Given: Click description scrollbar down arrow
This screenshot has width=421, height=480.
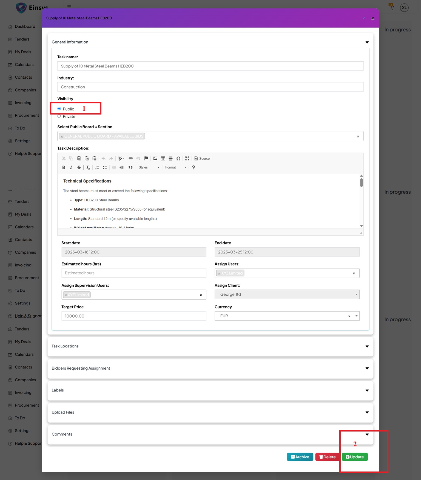Looking at the screenshot, I should [361, 226].
